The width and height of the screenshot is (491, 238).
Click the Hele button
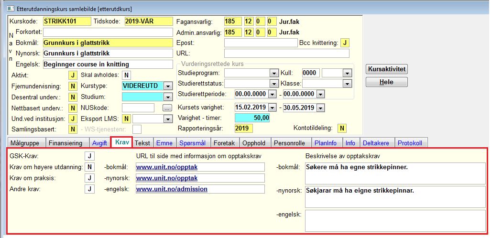click(x=387, y=82)
